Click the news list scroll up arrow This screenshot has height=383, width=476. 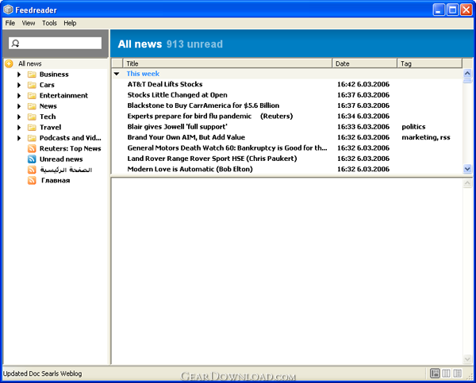pos(467,73)
